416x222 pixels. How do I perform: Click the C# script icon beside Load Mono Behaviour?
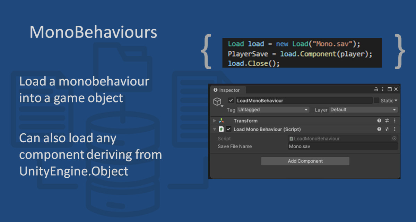[x=221, y=129]
